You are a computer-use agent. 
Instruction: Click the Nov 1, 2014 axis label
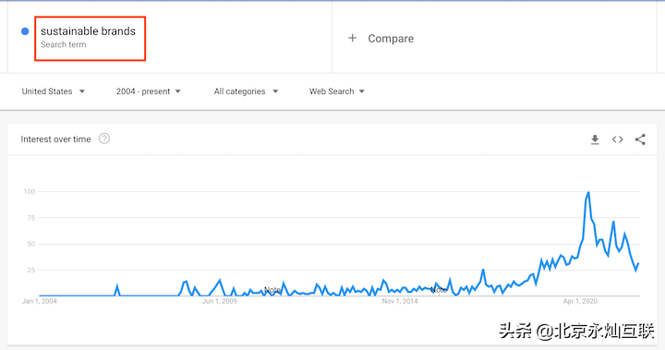[x=400, y=301]
